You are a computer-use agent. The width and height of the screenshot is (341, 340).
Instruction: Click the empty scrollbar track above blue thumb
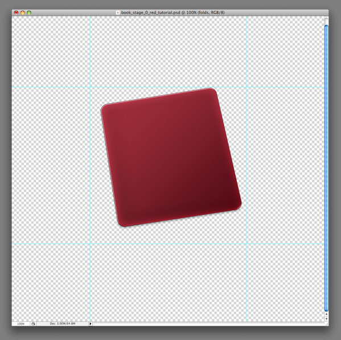tap(326, 21)
